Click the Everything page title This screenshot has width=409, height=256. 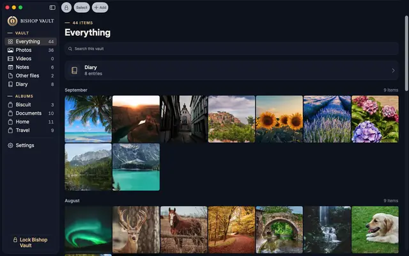coord(88,33)
